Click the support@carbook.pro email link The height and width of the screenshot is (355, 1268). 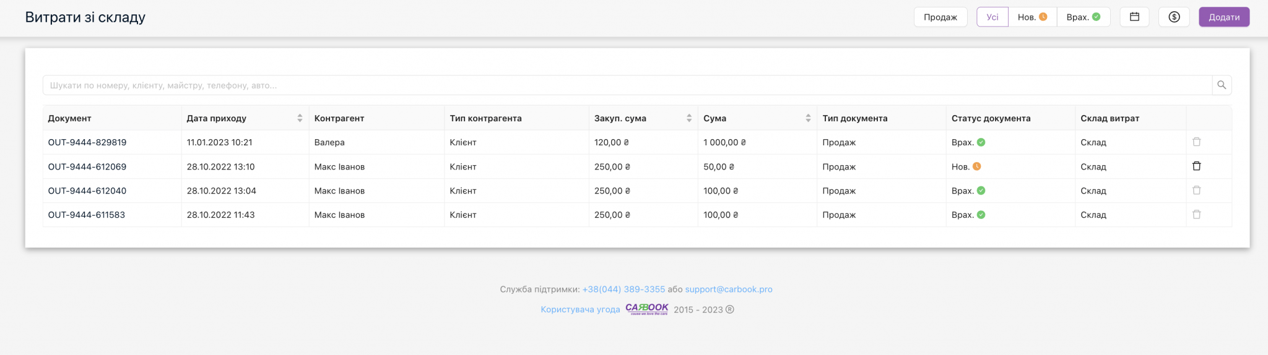point(728,289)
